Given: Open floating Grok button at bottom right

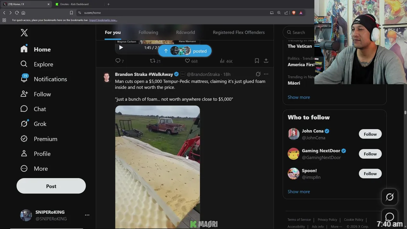Looking at the screenshot, I should pos(390,197).
